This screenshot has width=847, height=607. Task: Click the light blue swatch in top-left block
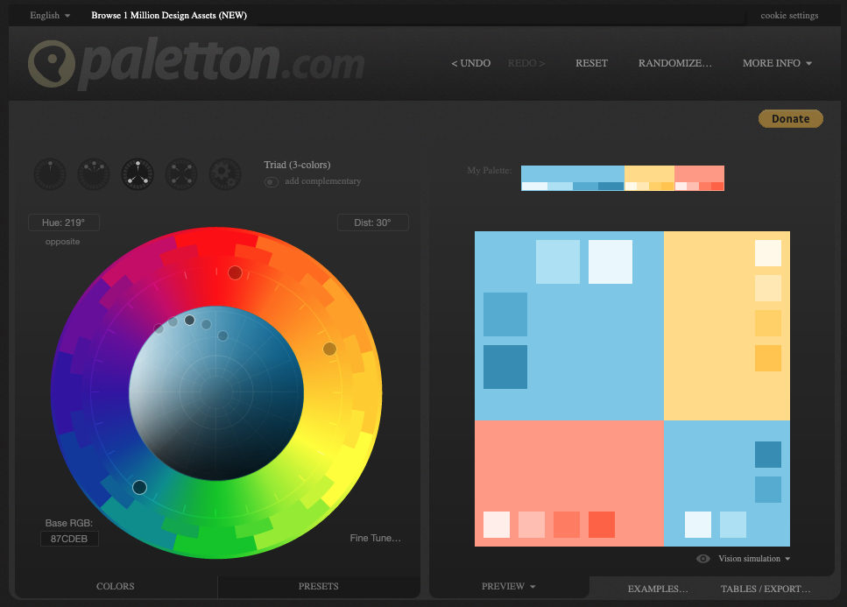click(557, 262)
